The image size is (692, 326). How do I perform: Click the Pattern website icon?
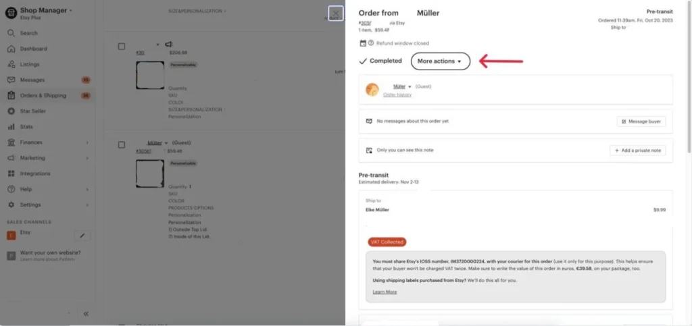point(11,256)
